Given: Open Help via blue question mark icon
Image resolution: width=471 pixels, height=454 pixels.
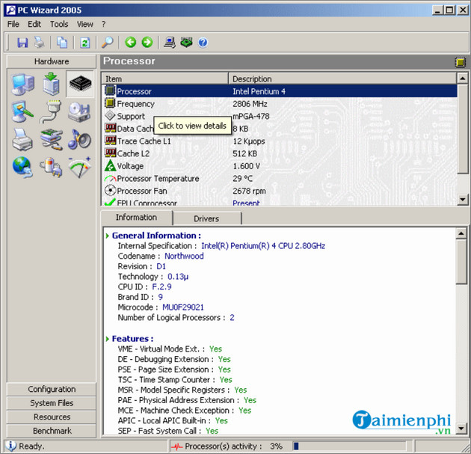Looking at the screenshot, I should [203, 43].
